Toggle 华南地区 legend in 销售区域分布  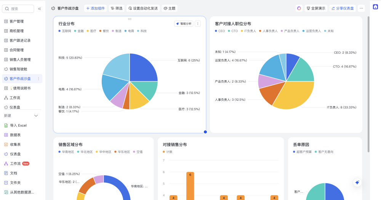[66, 152]
